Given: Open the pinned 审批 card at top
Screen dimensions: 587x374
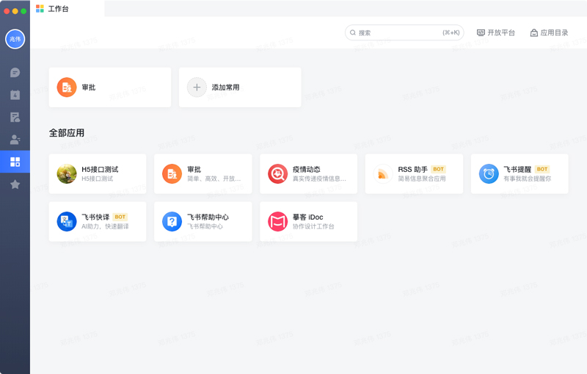Looking at the screenshot, I should pos(109,87).
